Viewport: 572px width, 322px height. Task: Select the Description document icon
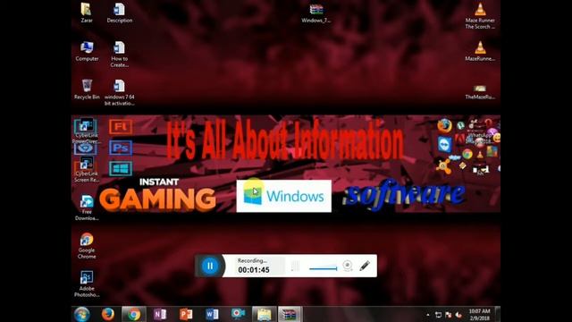[120, 13]
